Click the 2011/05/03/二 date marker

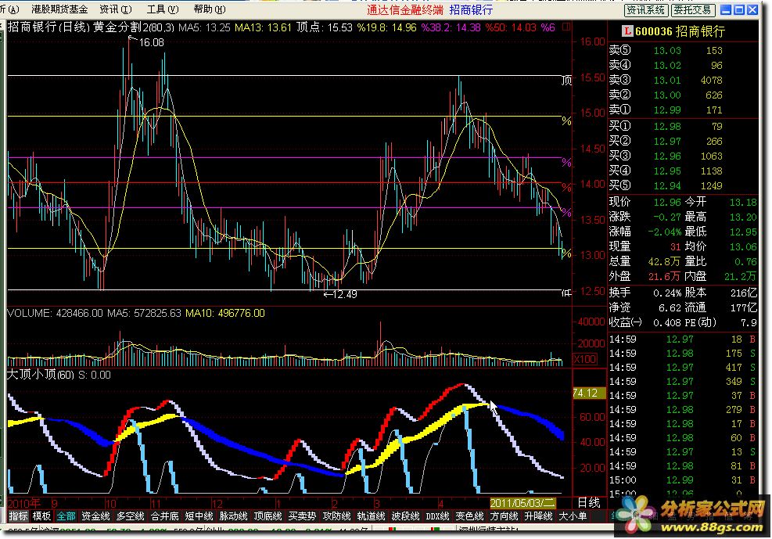pos(522,503)
